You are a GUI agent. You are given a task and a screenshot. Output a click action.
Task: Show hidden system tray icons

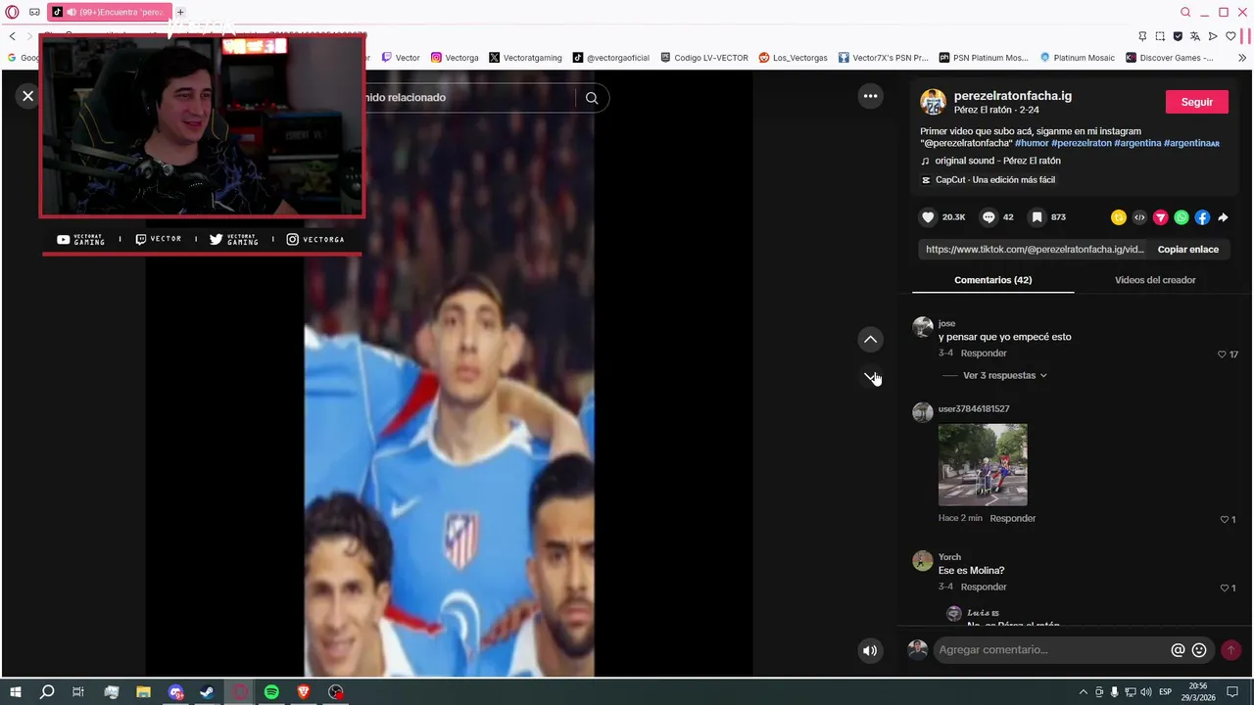click(x=1083, y=692)
